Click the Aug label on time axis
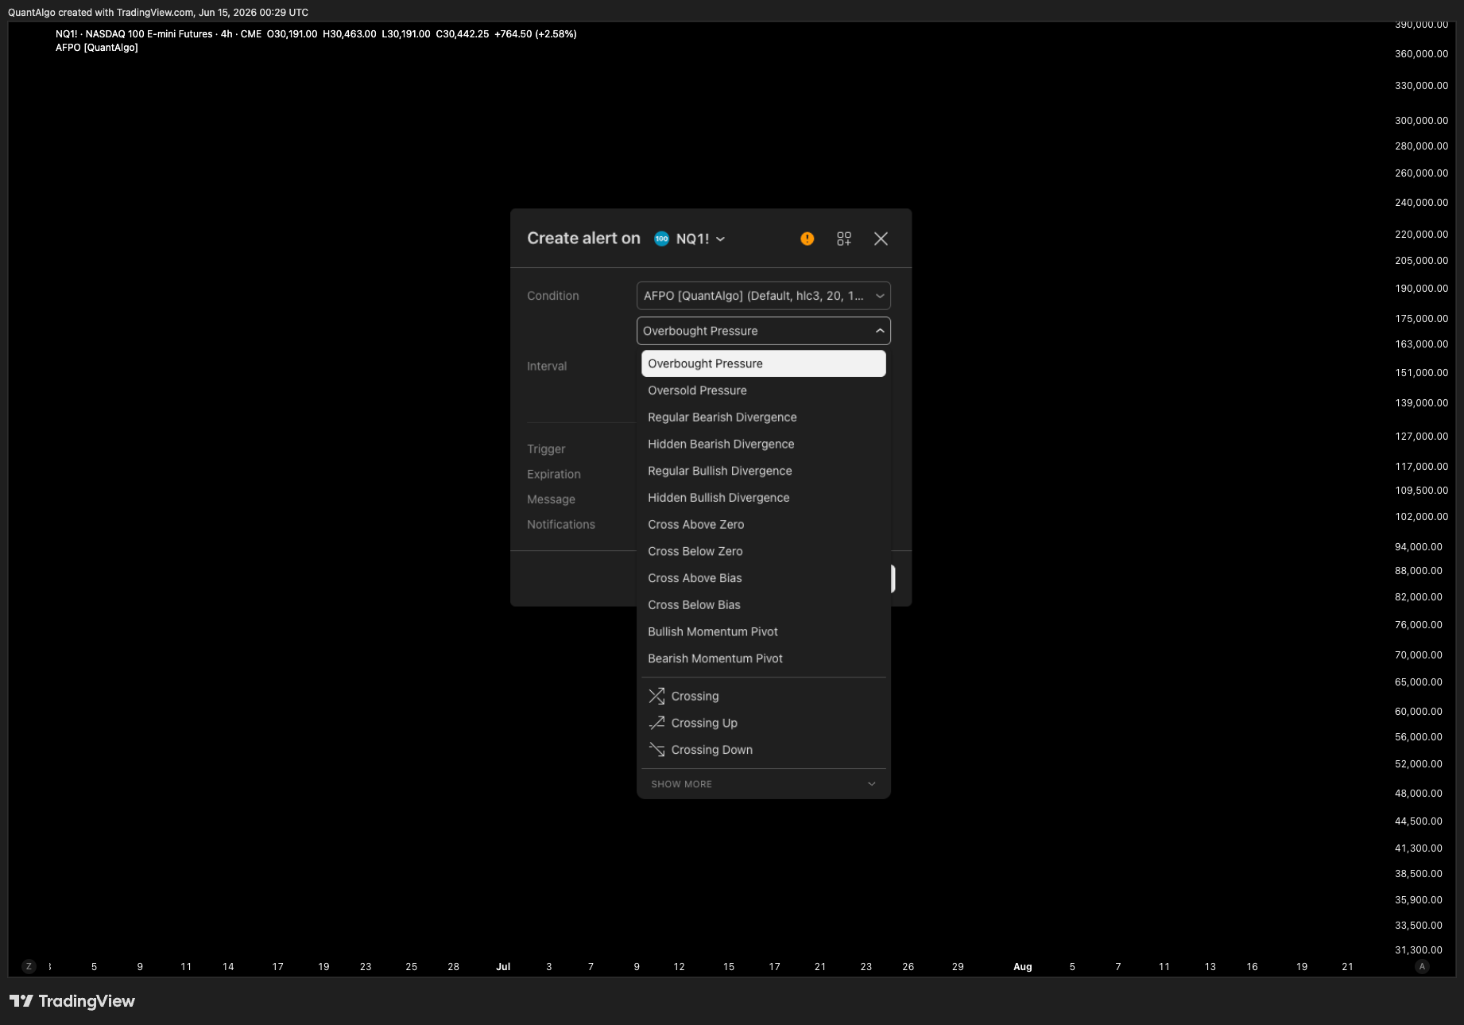Viewport: 1464px width, 1025px height. click(1022, 967)
